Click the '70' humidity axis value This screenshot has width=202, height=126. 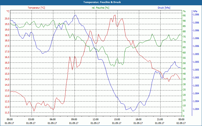point(184,42)
